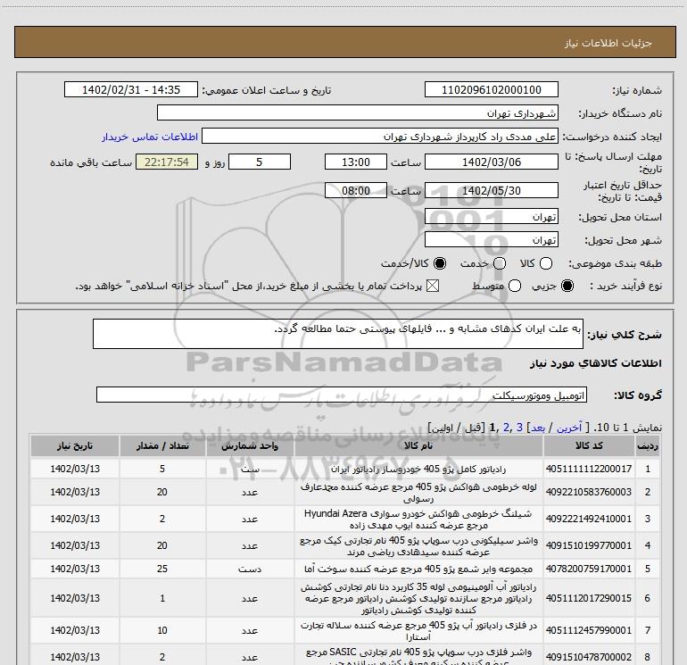The image size is (687, 665).
Task: Open the buyer contact info link اطلاعات تماس خریدار
Action: [150, 137]
